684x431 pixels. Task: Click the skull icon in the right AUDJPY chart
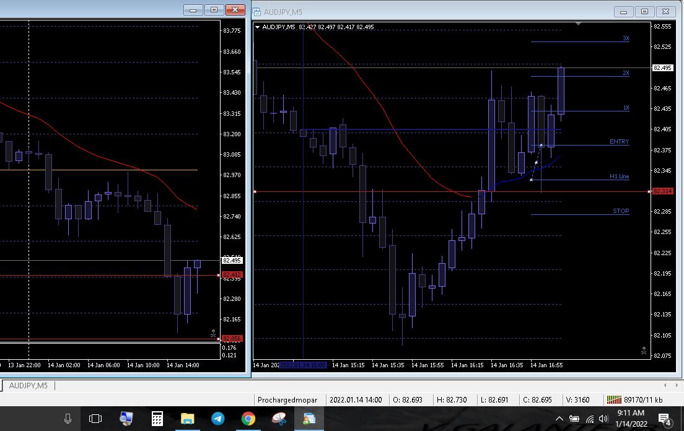[643, 351]
